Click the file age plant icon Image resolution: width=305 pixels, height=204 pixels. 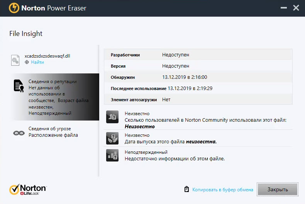tap(112, 138)
